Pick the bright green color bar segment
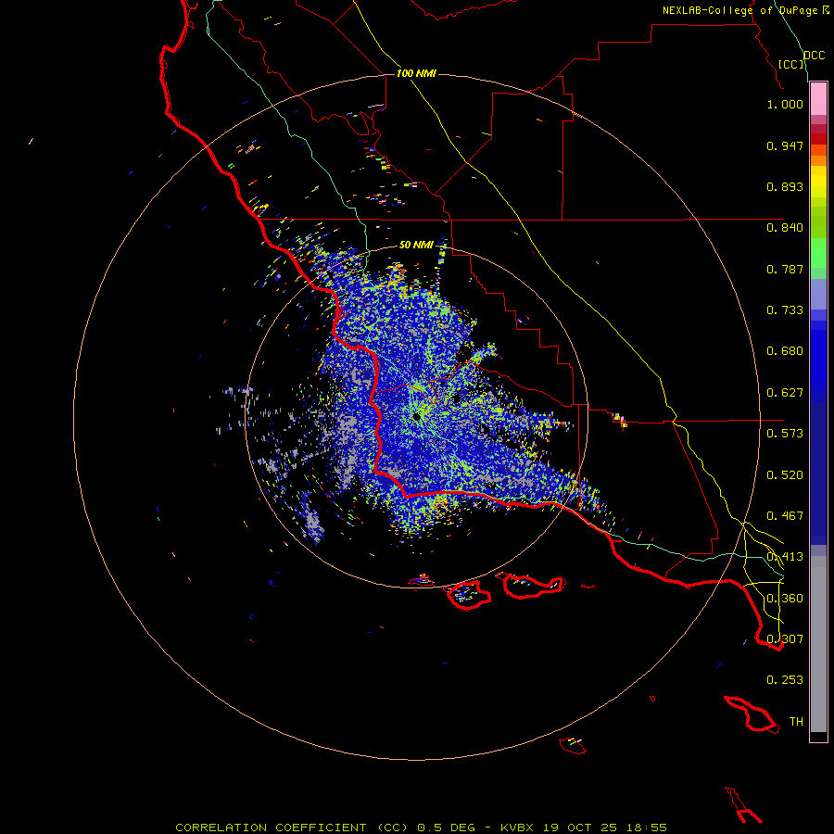 tap(818, 253)
